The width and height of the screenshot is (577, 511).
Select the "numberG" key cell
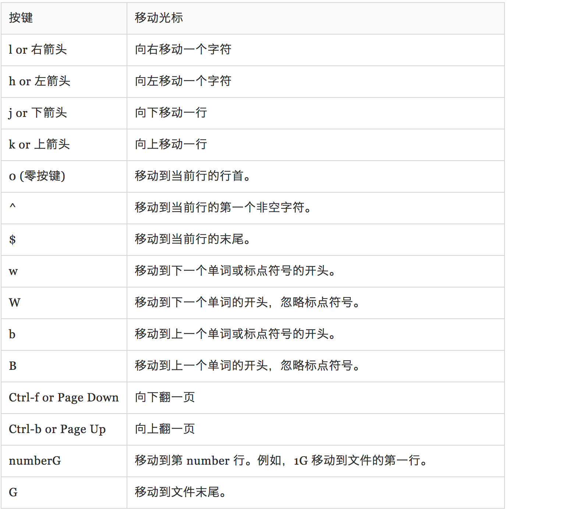pos(35,461)
